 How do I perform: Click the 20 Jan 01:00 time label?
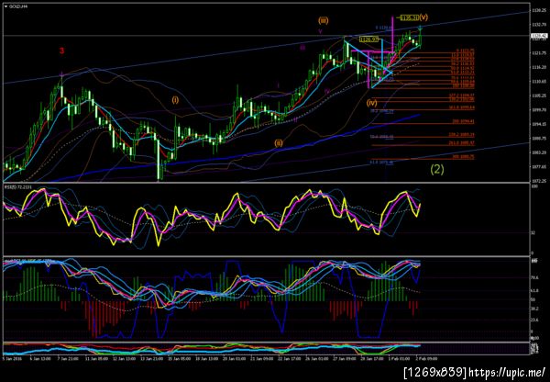(236, 359)
